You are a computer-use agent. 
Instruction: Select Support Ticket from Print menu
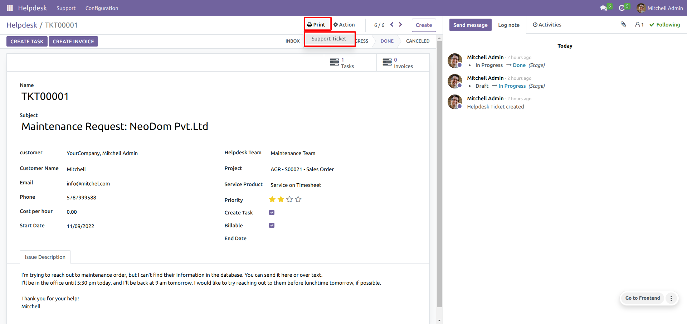(329, 39)
